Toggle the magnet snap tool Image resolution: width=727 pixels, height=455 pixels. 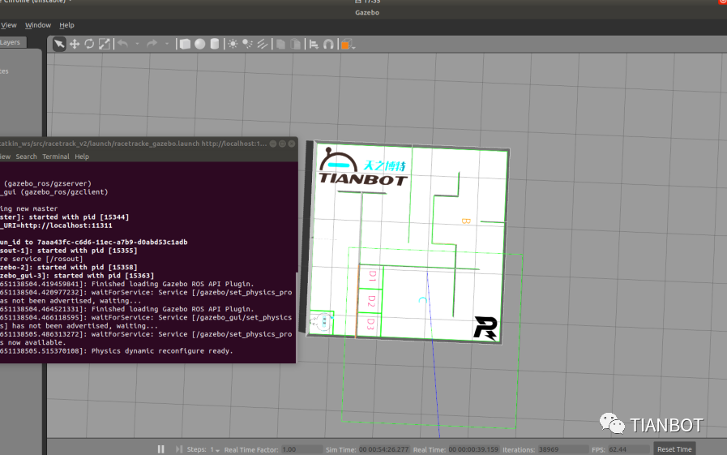328,44
